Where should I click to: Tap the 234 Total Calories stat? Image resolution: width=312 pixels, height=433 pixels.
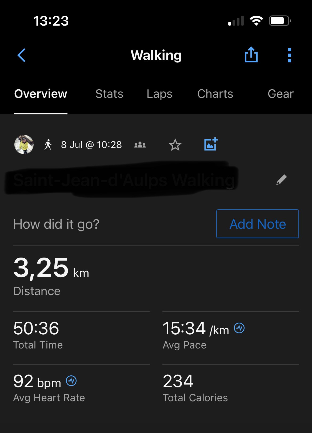click(178, 381)
